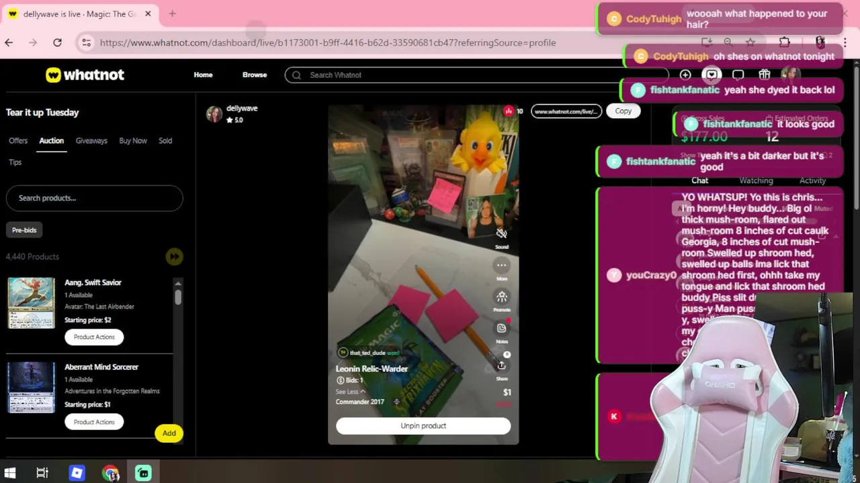The height and width of the screenshot is (483, 860).
Task: Click the Share icon on the stream
Action: coord(501,365)
